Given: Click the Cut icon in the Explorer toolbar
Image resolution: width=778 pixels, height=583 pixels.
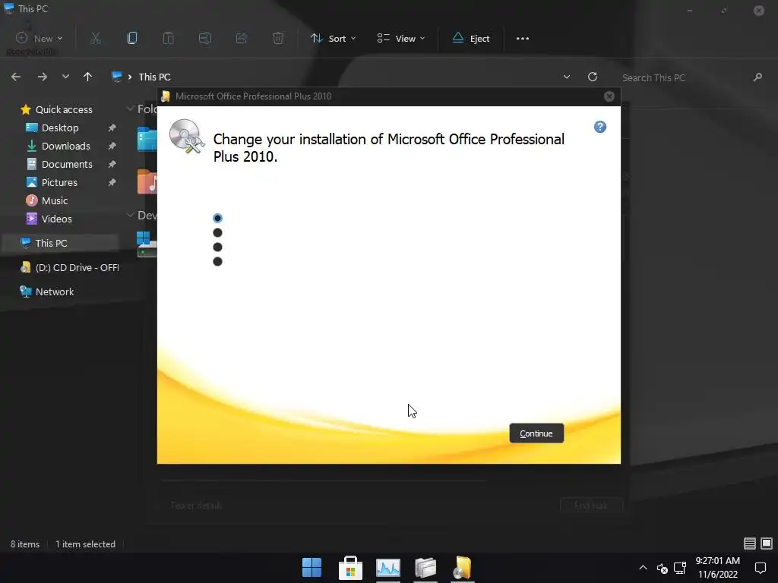Looking at the screenshot, I should (x=96, y=38).
